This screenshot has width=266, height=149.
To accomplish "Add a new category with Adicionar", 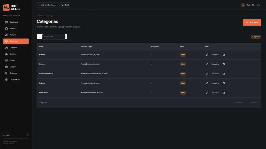I will tap(252, 23).
